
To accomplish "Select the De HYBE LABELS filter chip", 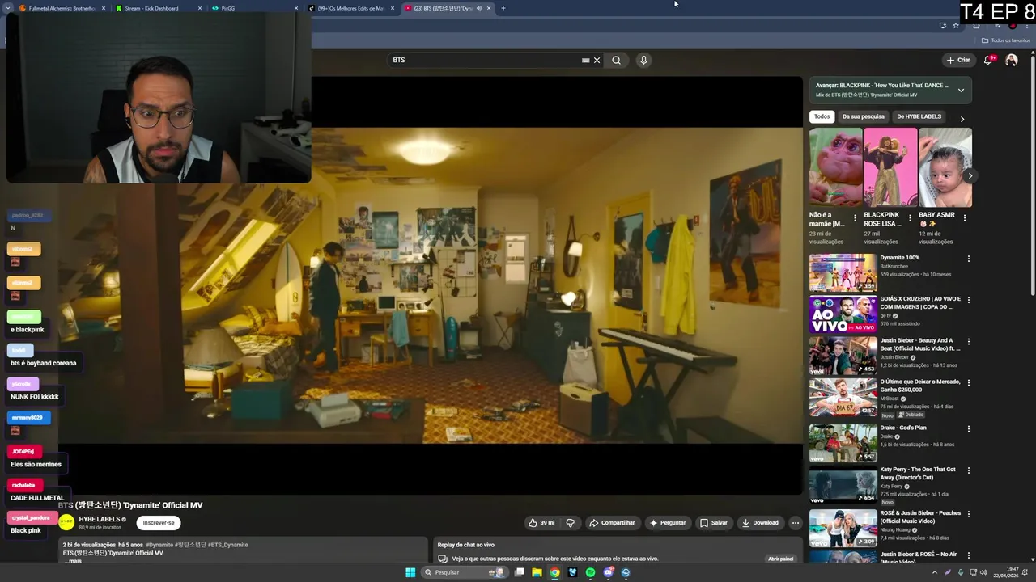I will 919,116.
